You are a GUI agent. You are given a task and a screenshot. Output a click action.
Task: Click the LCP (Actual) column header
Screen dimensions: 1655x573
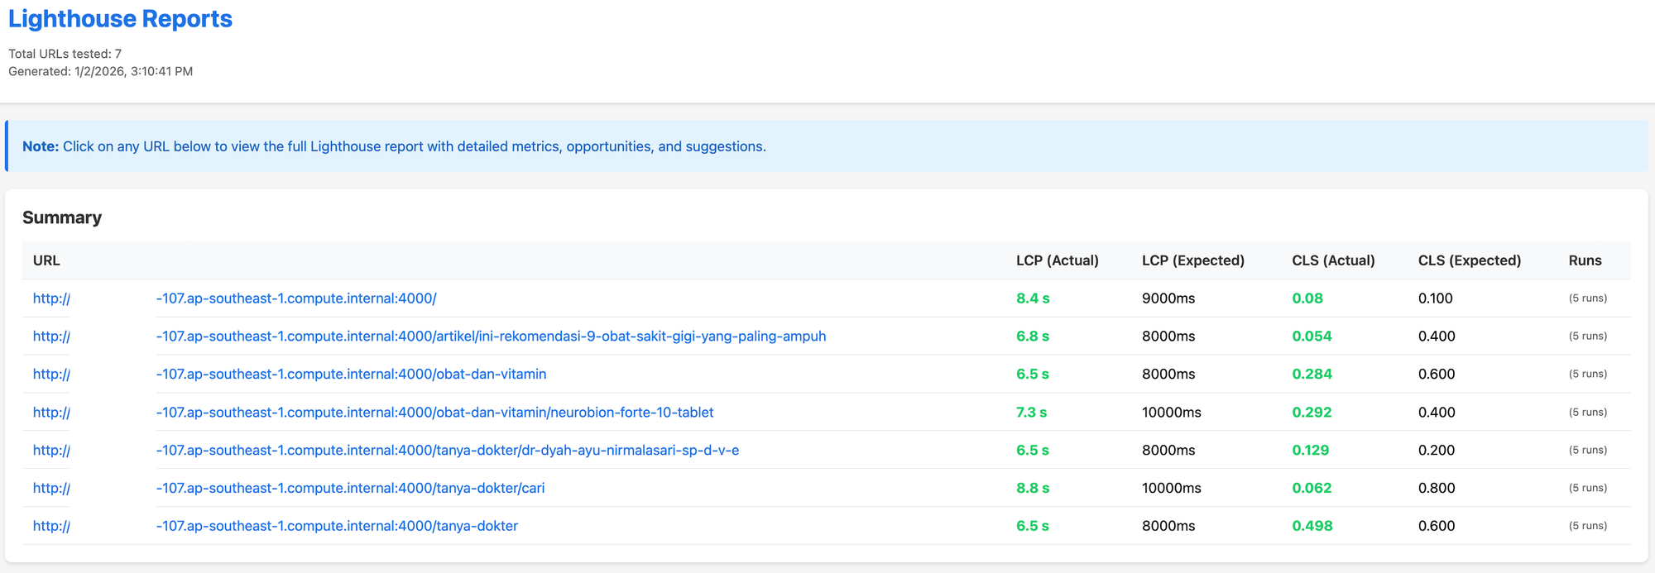click(1057, 260)
